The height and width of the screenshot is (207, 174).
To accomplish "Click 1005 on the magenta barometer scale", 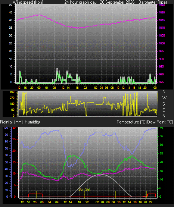I will click(x=162, y=35).
